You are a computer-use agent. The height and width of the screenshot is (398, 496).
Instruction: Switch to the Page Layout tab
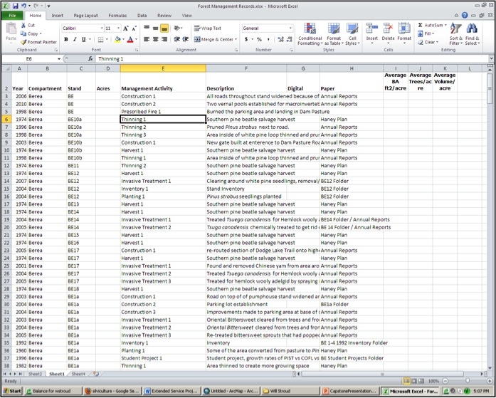(85, 16)
